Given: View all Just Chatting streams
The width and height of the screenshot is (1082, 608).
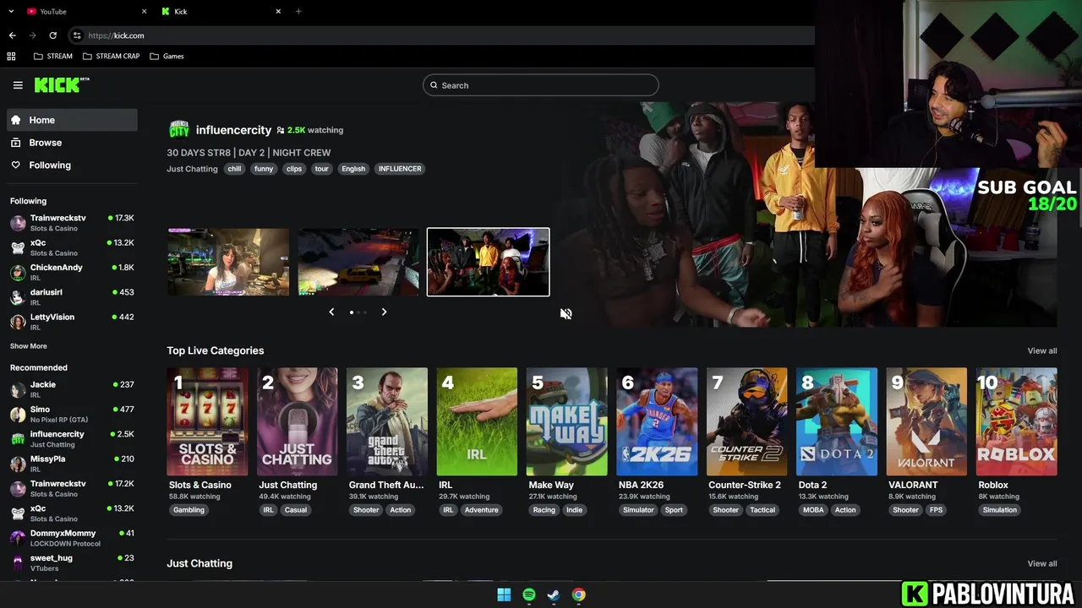Looking at the screenshot, I should pos(1041,563).
